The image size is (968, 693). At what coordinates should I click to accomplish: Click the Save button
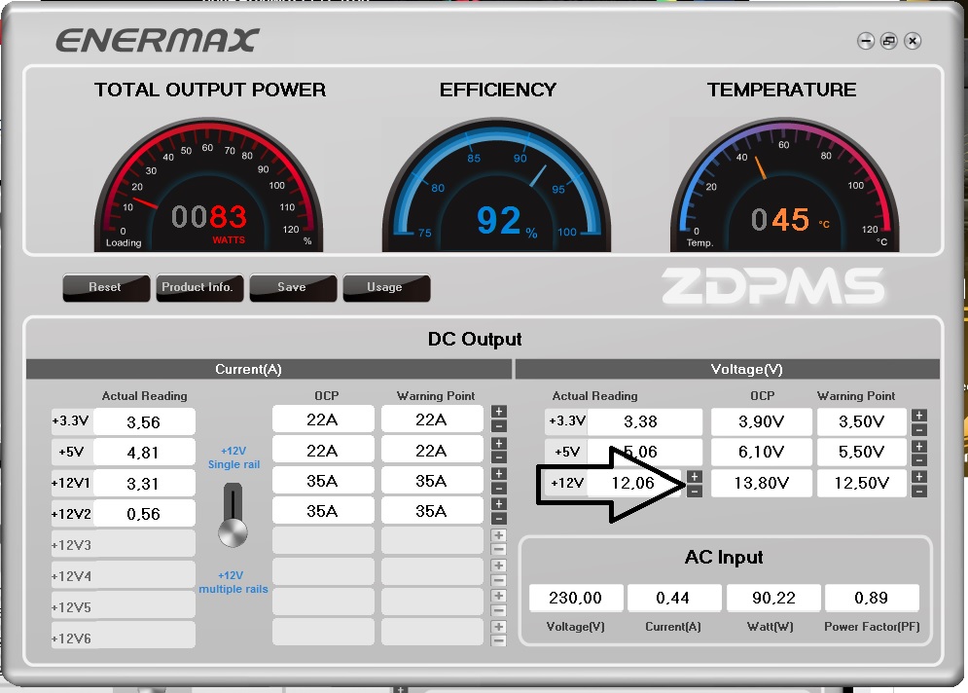(x=293, y=288)
